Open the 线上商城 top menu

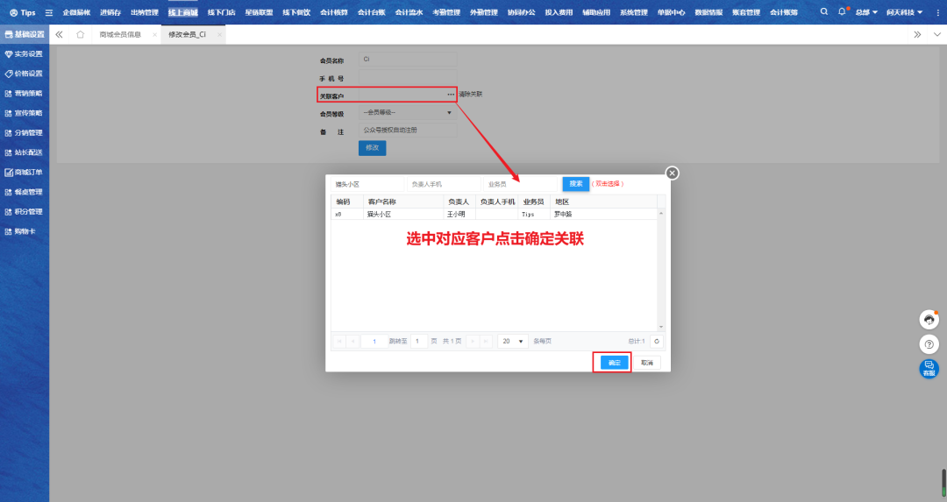(x=183, y=12)
